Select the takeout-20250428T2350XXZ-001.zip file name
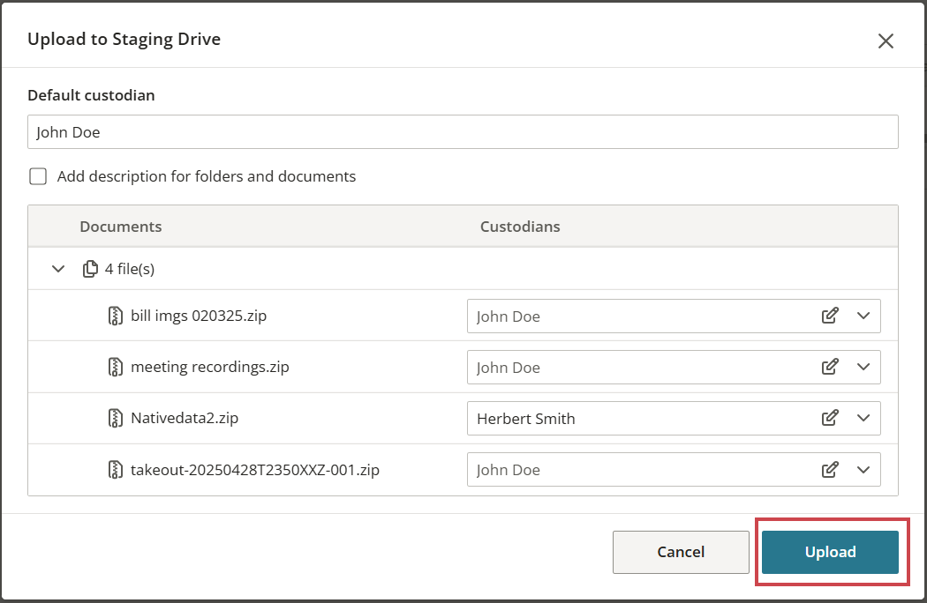The height and width of the screenshot is (603, 927). [255, 470]
